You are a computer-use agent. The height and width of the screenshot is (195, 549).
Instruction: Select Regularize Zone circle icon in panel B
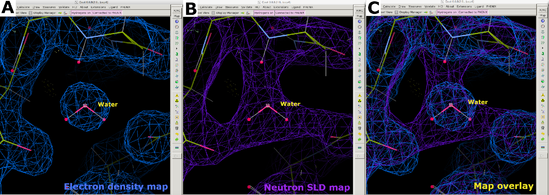coord(360,27)
